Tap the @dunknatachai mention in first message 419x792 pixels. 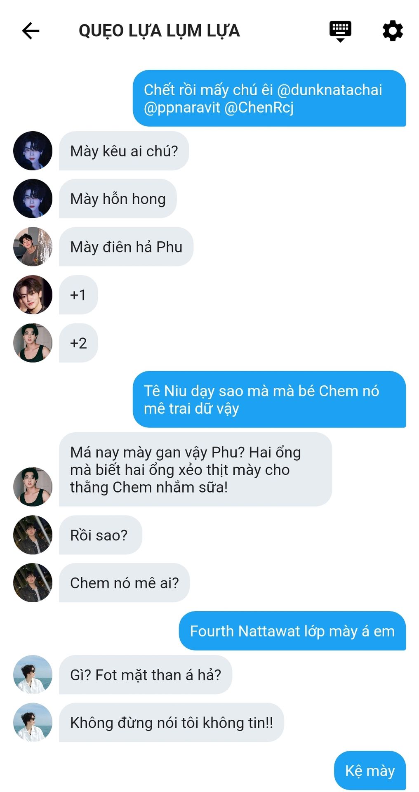(x=330, y=90)
